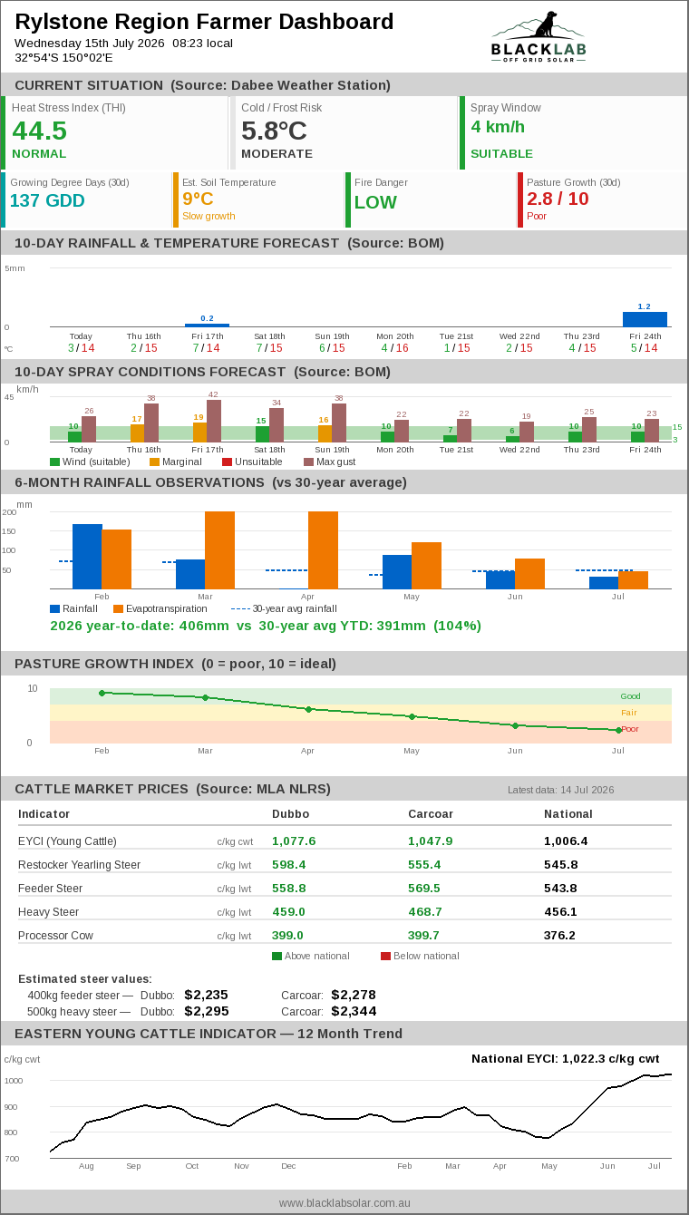Click the Sat 18th wind bar labelled 15
The image size is (689, 1215).
[263, 434]
